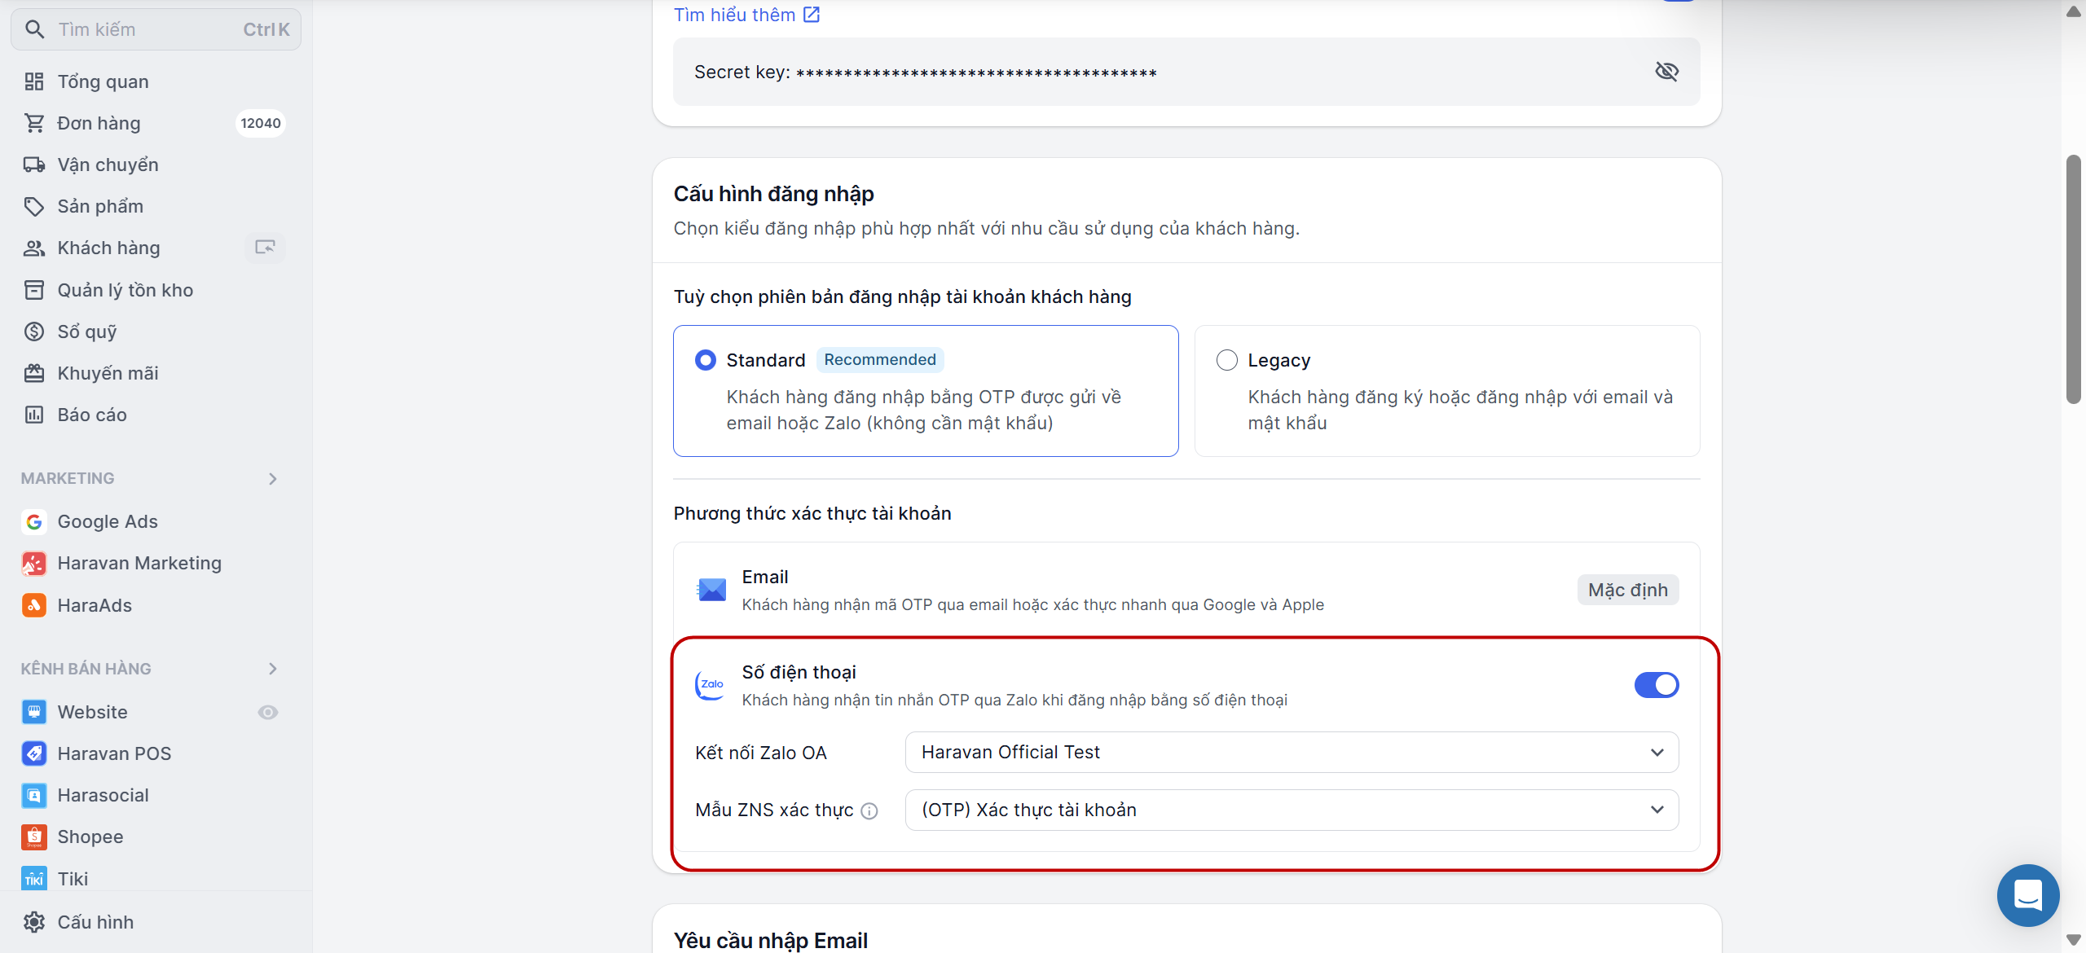The width and height of the screenshot is (2086, 953).
Task: Click the Khách hàng quick-view icon
Action: [x=265, y=247]
